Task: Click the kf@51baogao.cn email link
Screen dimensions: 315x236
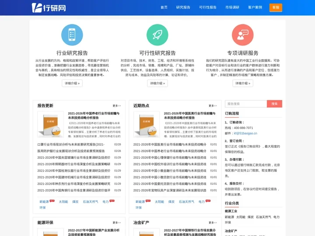Action: coord(245,133)
